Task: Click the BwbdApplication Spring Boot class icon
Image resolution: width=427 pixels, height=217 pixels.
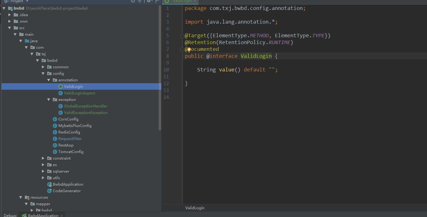Action: (49, 184)
